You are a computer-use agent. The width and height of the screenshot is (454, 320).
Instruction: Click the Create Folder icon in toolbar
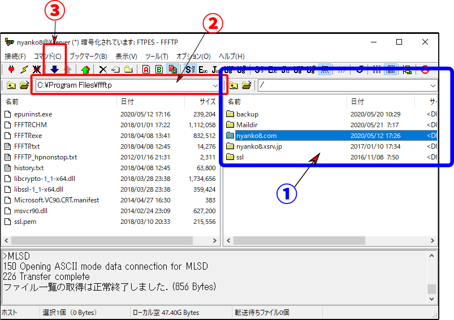[x=128, y=70]
